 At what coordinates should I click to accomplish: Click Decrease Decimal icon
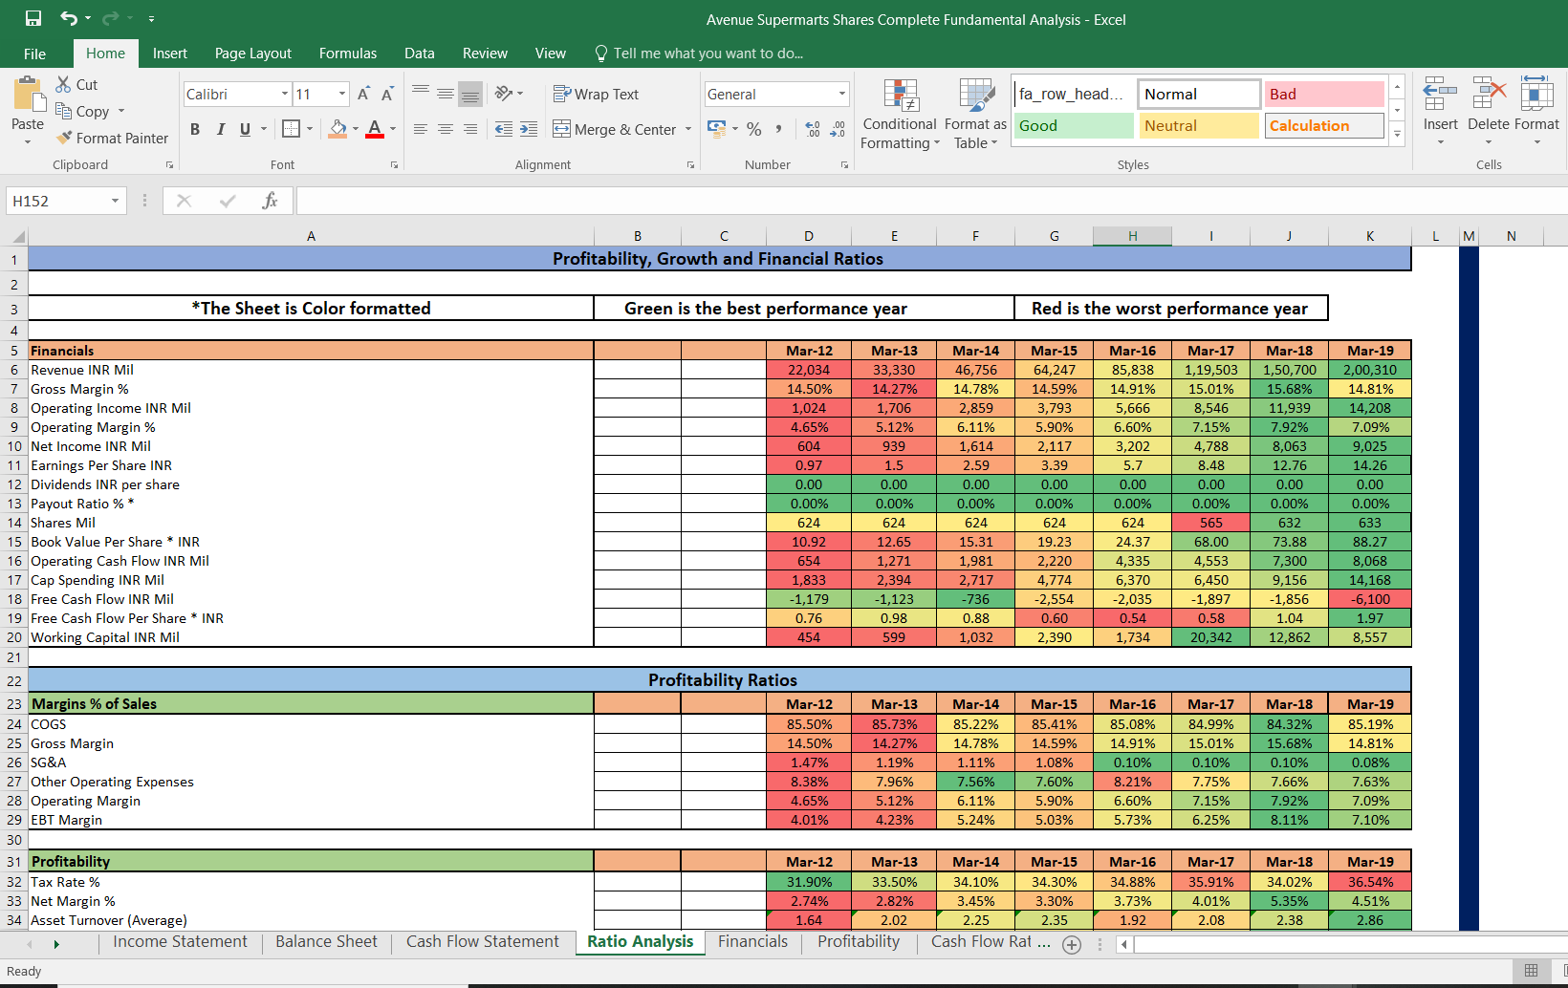pyautogui.click(x=838, y=128)
